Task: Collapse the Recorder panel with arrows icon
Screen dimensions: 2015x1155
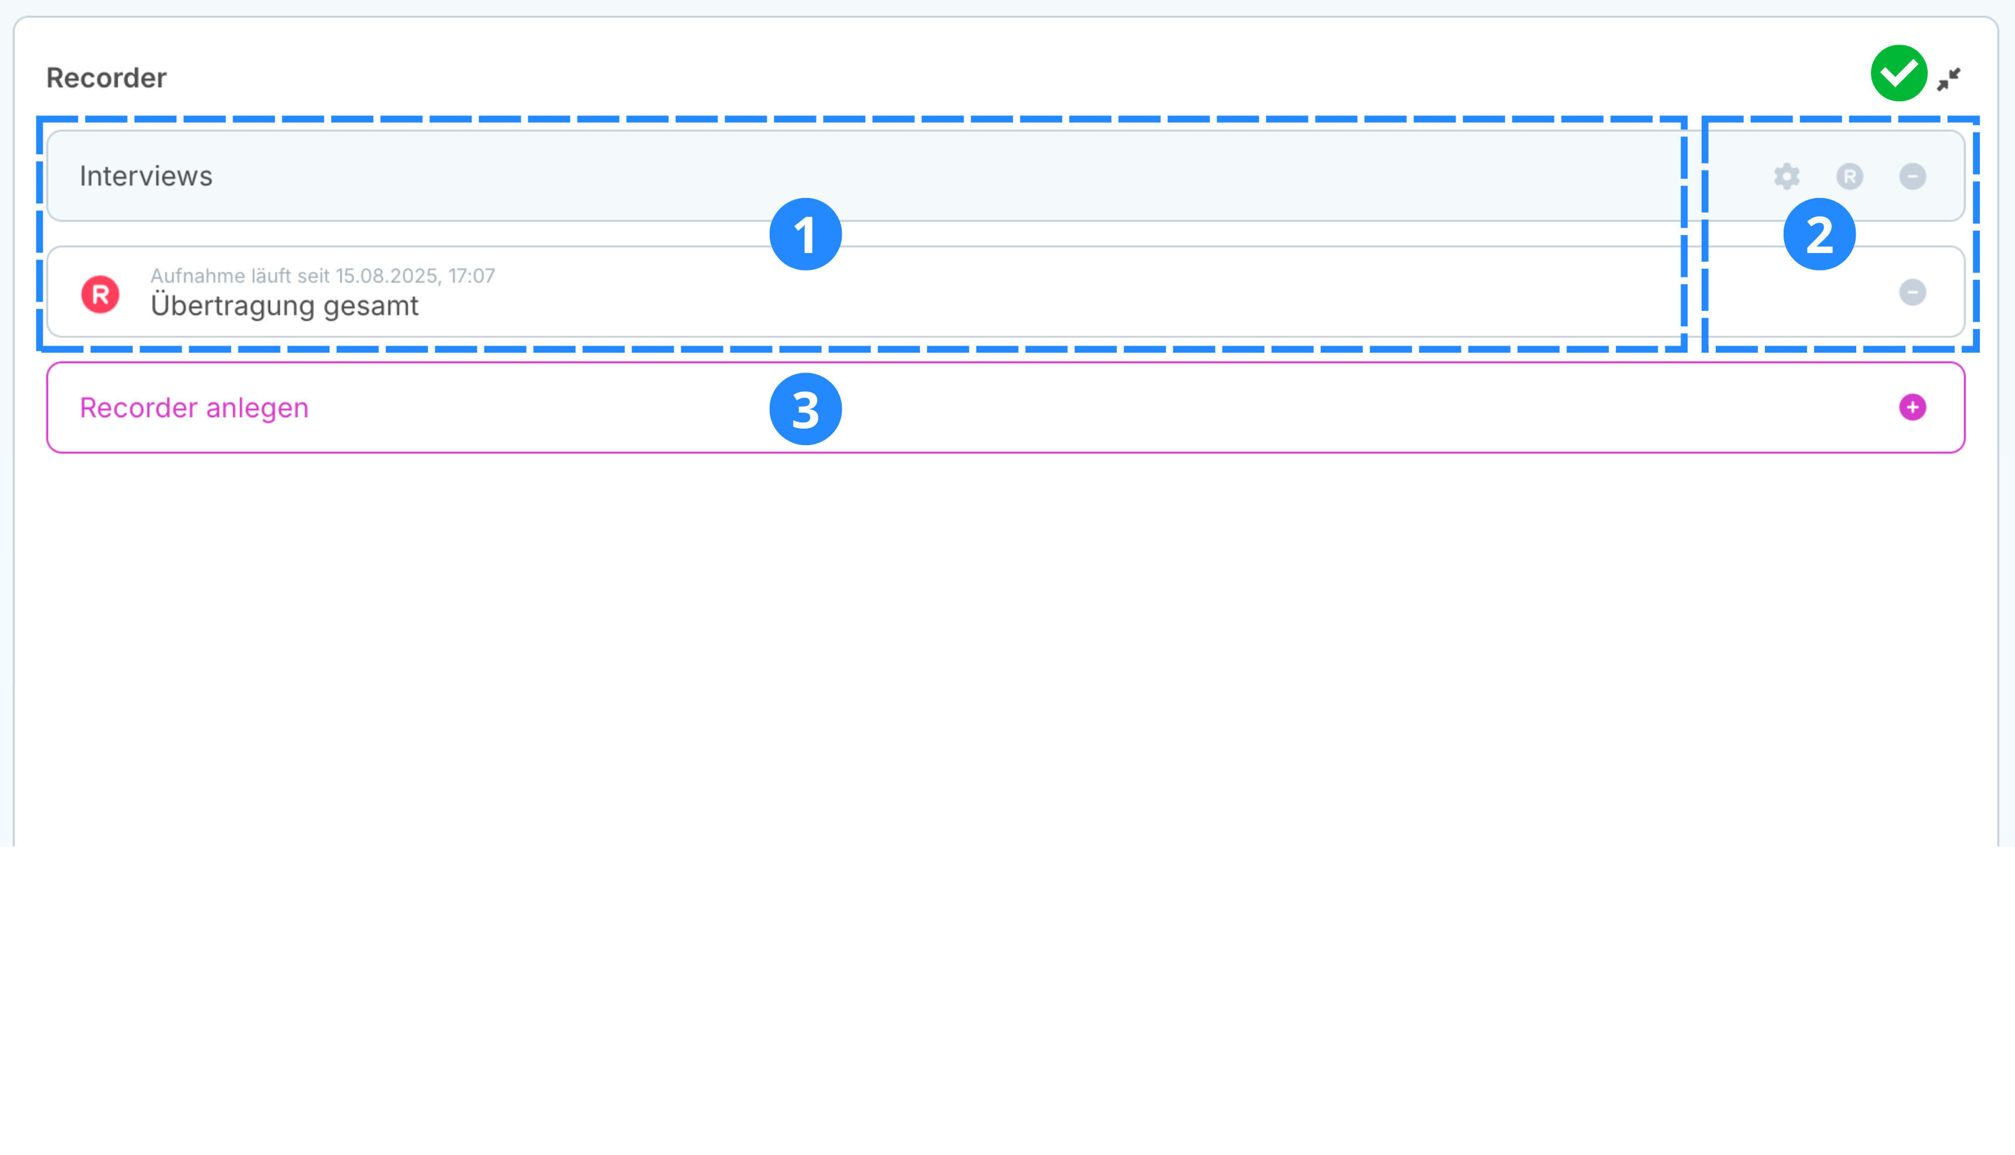Action: click(1948, 79)
